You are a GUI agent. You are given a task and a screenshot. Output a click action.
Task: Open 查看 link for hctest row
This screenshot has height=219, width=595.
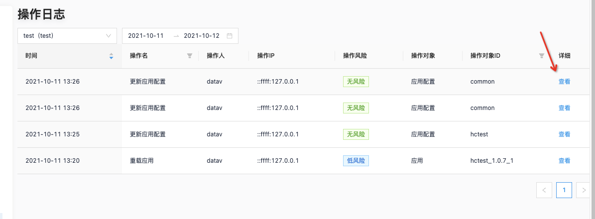564,134
